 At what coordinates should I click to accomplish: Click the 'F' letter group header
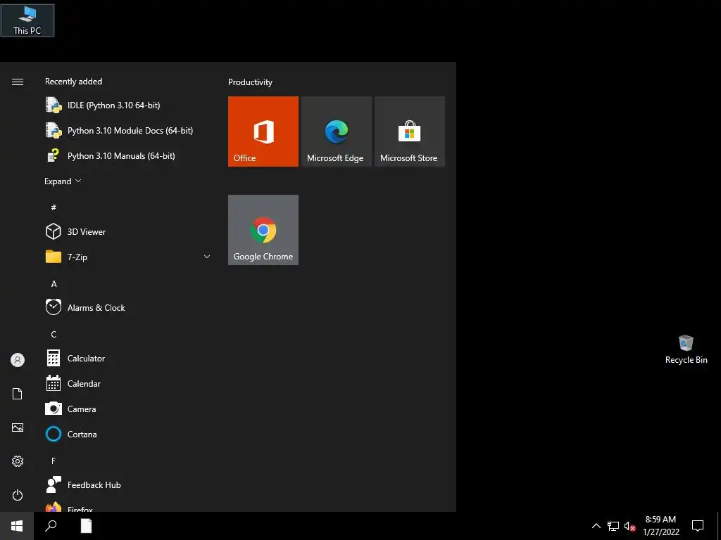pos(54,461)
